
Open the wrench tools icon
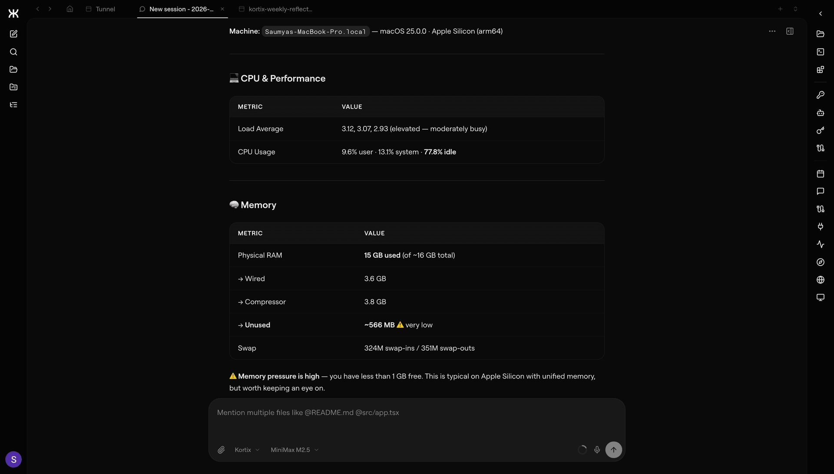coord(821,95)
